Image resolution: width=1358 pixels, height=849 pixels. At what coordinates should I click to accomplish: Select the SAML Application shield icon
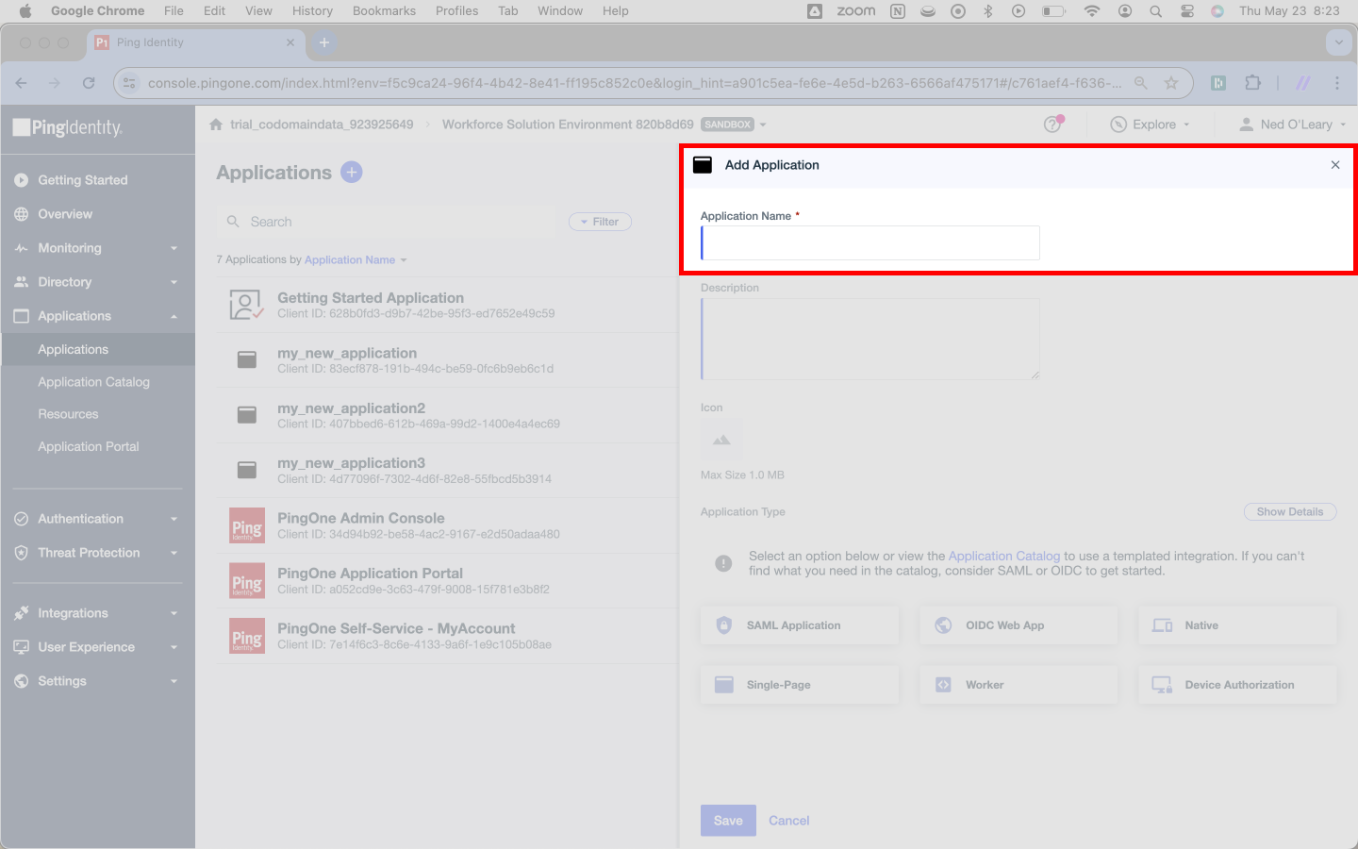(724, 625)
